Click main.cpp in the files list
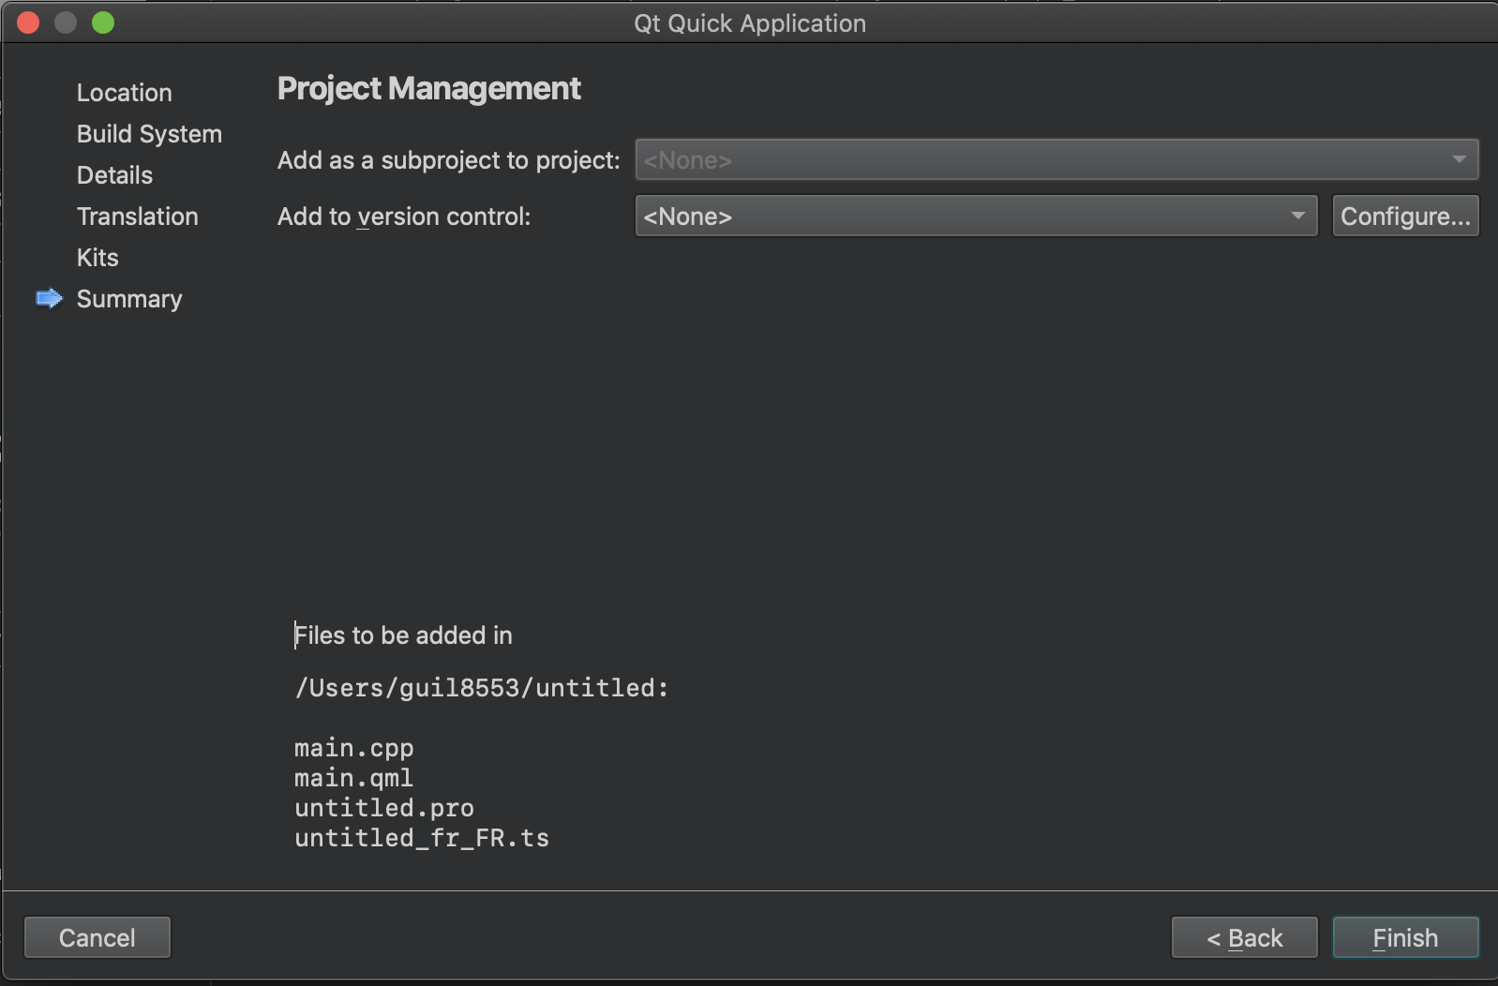 click(353, 748)
